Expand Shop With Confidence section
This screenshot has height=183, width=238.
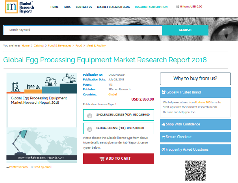pos(195,124)
